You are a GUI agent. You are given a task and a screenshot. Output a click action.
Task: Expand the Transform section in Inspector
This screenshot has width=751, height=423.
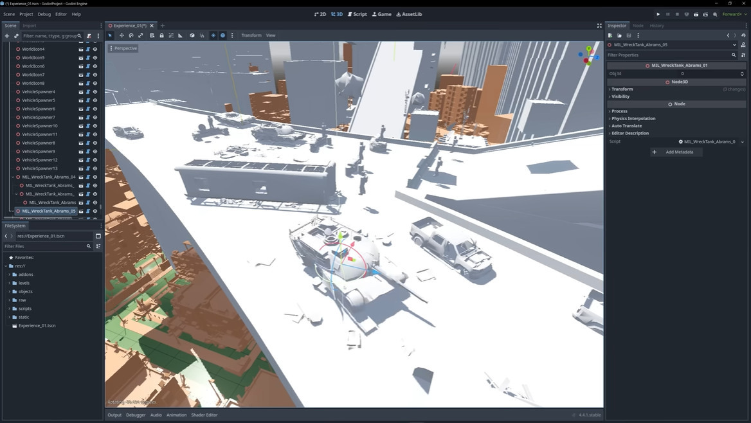click(x=622, y=89)
